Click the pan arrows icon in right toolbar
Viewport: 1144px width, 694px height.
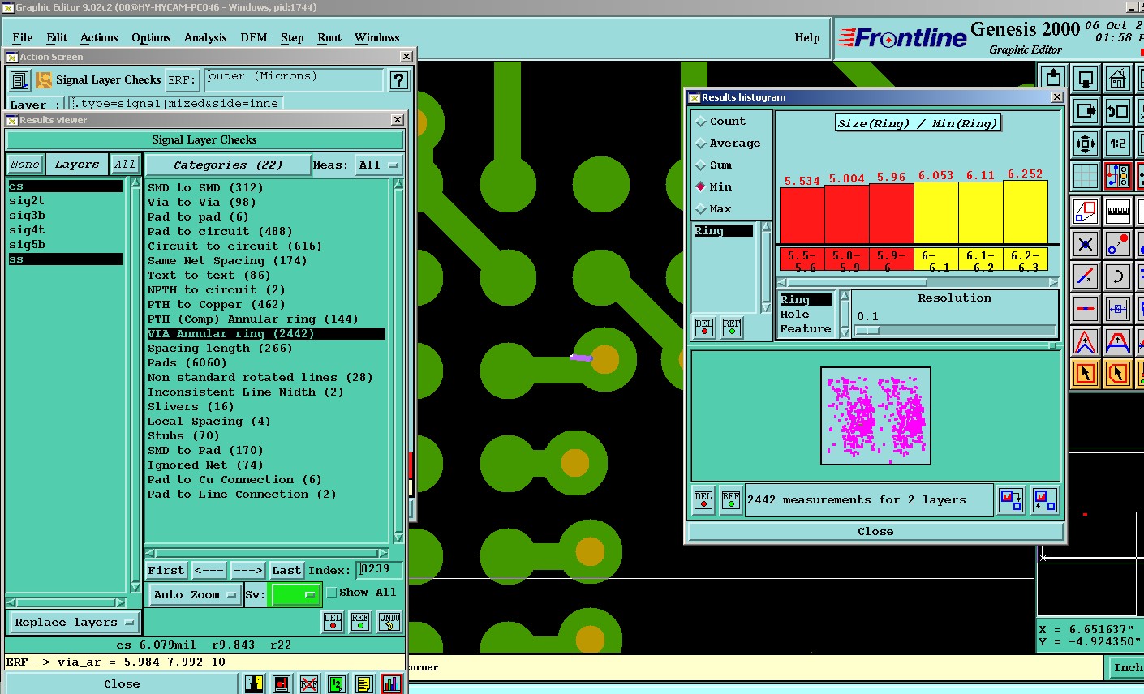pos(1086,144)
